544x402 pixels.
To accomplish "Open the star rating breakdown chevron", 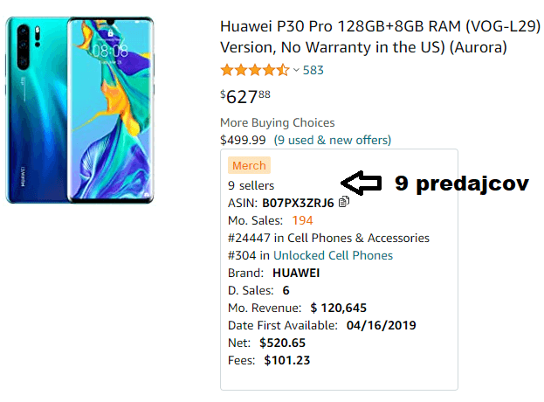I will 296,70.
